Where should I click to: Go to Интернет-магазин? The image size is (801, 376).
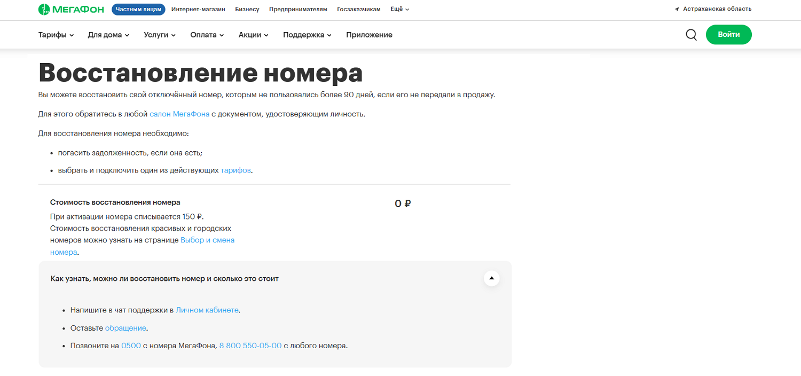tap(198, 10)
